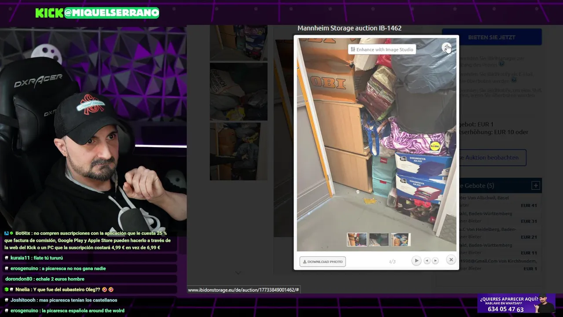Click the Bieten Sie jetzt button
Viewport: 563px width, 317px height.
point(492,37)
